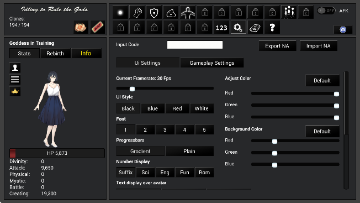Image resolution: width=360 pixels, height=203 pixels.
Task: Click the goddess avatar image
Action: point(51,109)
